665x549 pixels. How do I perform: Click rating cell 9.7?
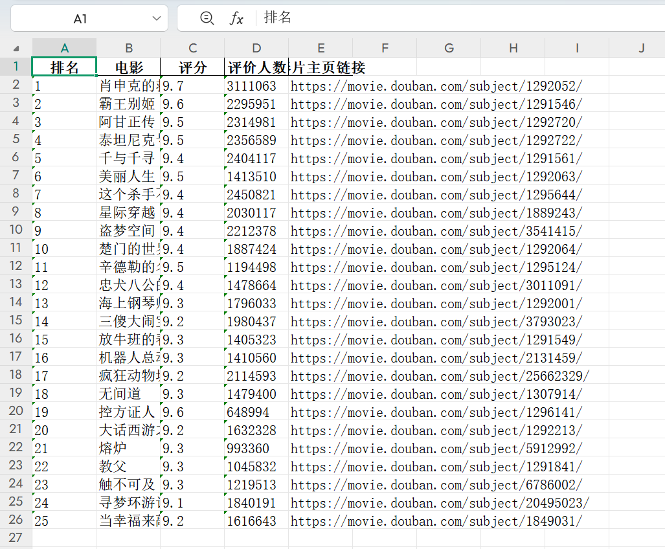click(192, 86)
